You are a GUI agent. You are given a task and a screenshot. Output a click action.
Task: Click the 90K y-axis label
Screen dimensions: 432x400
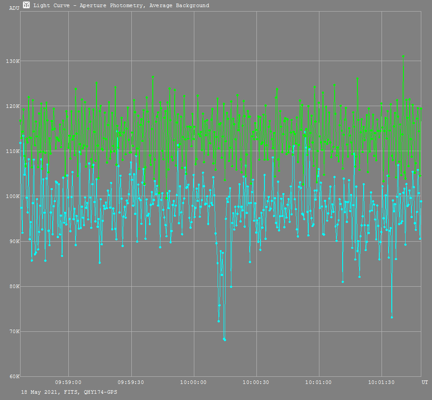[x=14, y=242]
